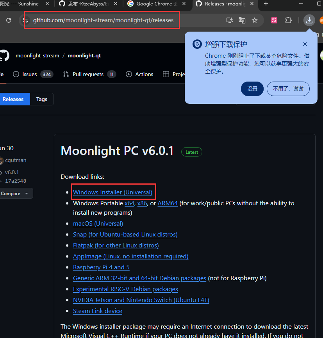Open moonlight-qt repository link
The image size is (323, 338).
tap(84, 55)
